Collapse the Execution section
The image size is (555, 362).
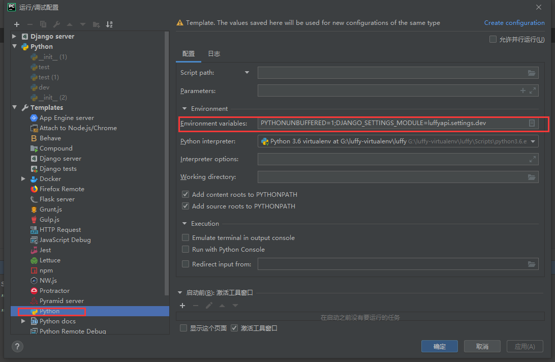point(184,224)
